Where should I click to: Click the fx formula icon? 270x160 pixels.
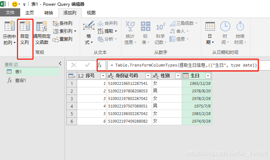pyautogui.click(x=100, y=65)
